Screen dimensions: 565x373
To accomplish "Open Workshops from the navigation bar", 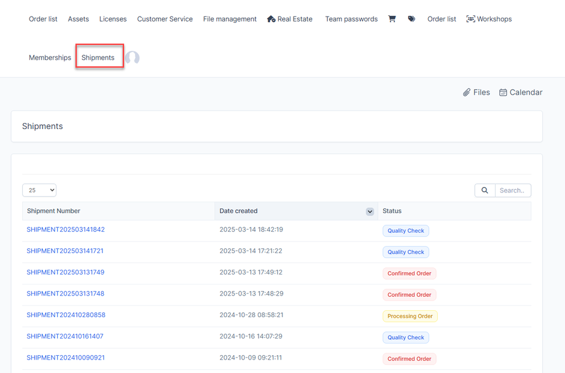I will click(x=489, y=19).
